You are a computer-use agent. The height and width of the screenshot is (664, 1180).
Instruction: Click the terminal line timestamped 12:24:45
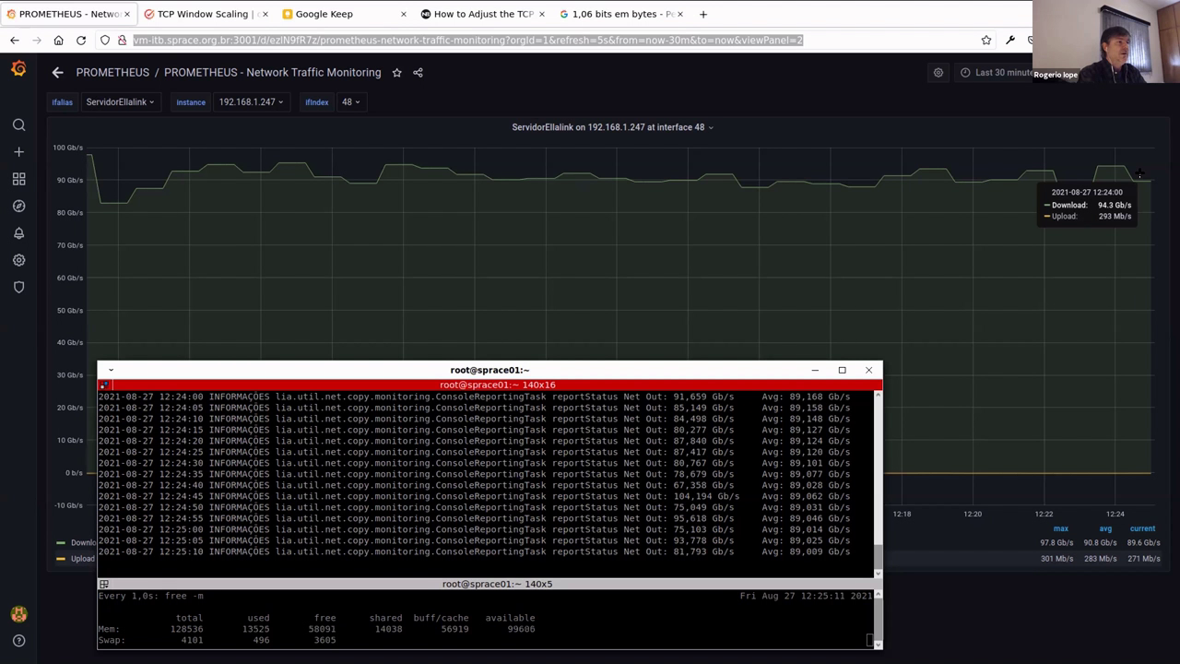[x=474, y=496]
